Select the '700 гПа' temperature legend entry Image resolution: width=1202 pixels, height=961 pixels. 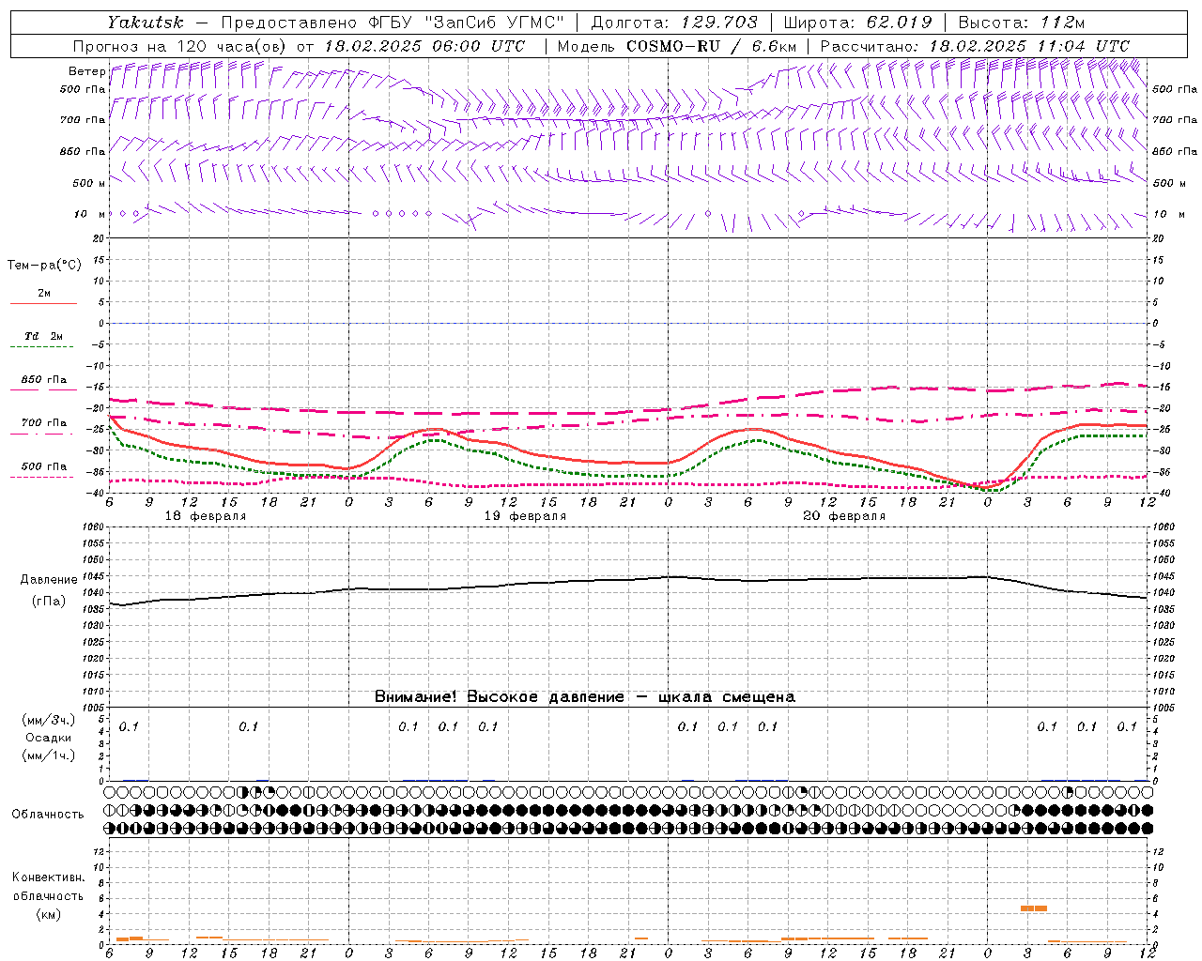coord(44,423)
